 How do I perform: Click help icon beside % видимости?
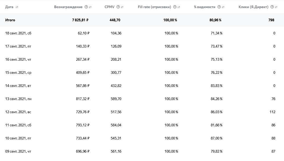tap(219, 7)
